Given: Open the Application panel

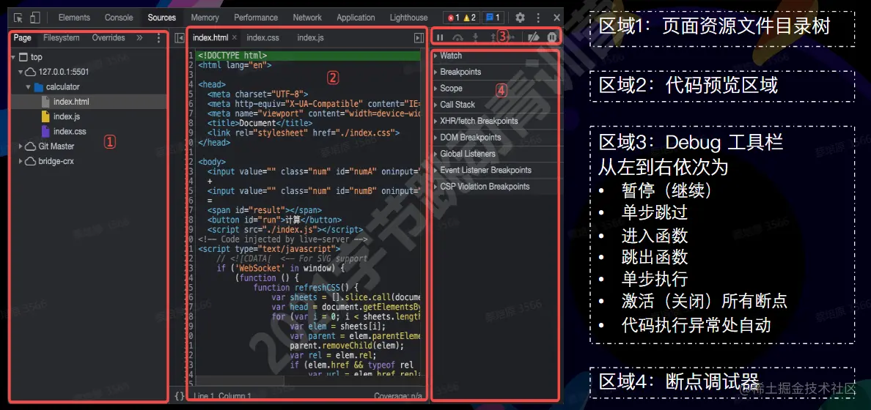Looking at the screenshot, I should 356,18.
